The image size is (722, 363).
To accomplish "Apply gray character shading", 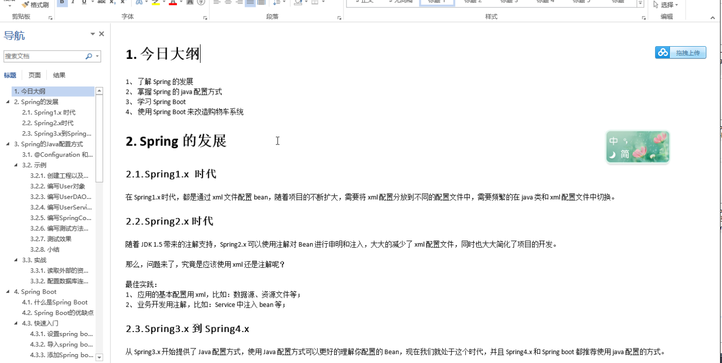I will click(x=190, y=2).
